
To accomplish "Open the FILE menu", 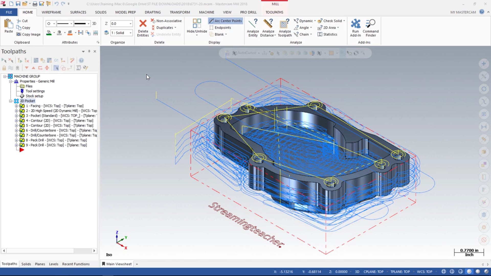I will coord(9,12).
